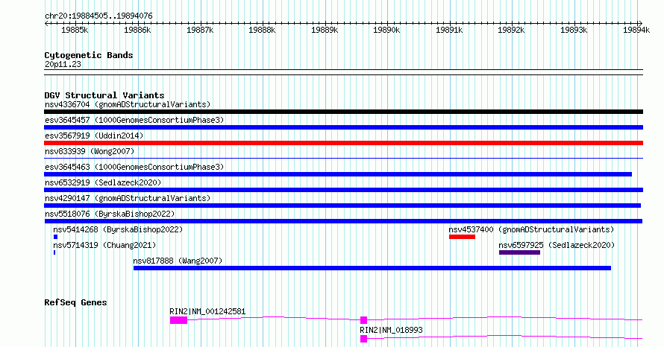664x347 pixels.
Task: Click the chr20:19884505..19894076 region label
Action: [98, 16]
